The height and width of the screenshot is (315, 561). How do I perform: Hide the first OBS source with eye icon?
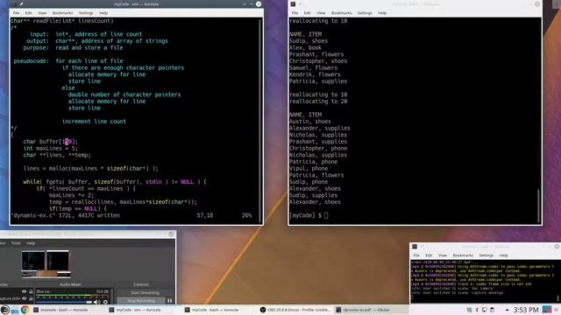pos(24,291)
